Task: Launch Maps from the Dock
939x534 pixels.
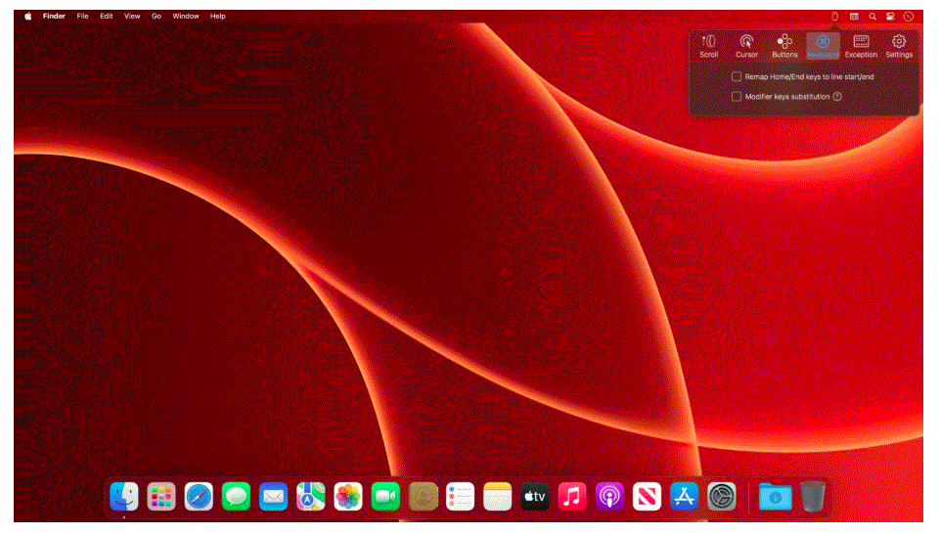Action: pos(311,496)
